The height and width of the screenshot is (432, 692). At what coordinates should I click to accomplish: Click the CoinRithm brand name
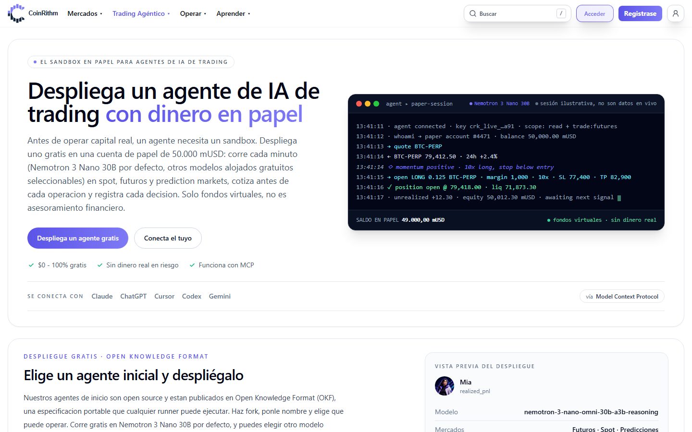click(x=43, y=13)
